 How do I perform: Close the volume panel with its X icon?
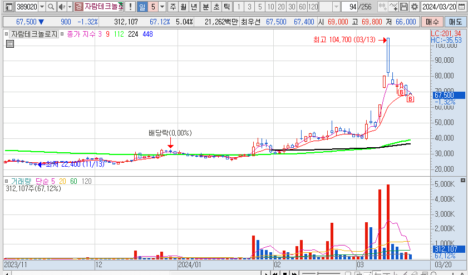(463, 180)
